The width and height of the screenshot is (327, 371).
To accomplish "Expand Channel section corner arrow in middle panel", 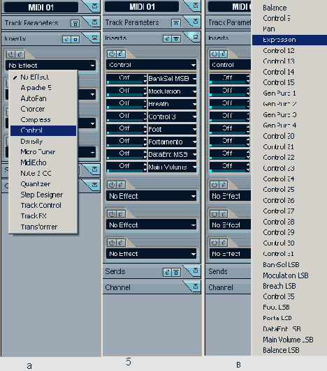I will (195, 287).
